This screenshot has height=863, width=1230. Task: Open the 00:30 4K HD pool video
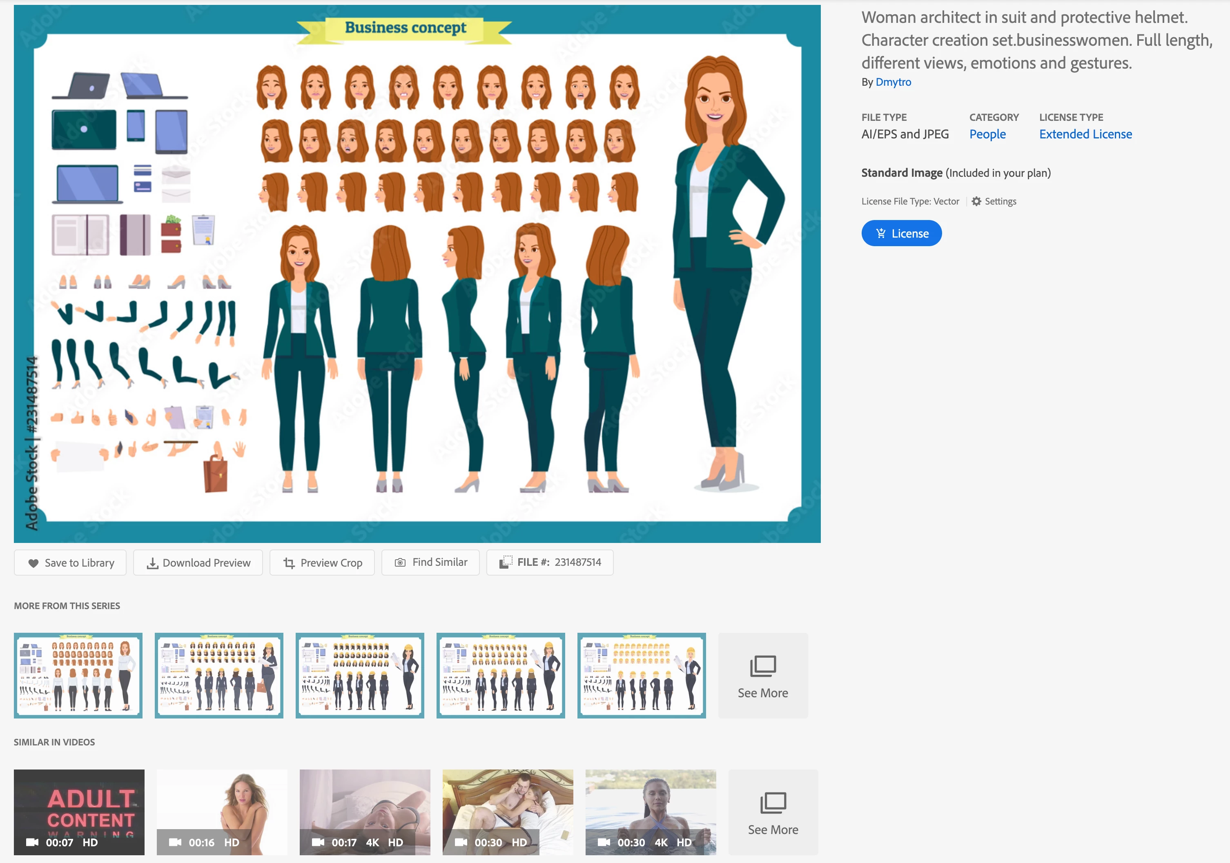point(651,812)
